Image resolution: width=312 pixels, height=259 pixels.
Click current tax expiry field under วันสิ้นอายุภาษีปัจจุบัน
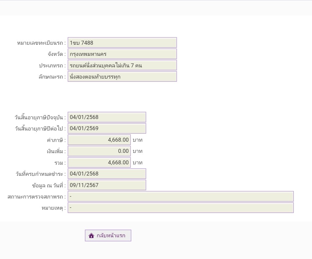point(107,117)
